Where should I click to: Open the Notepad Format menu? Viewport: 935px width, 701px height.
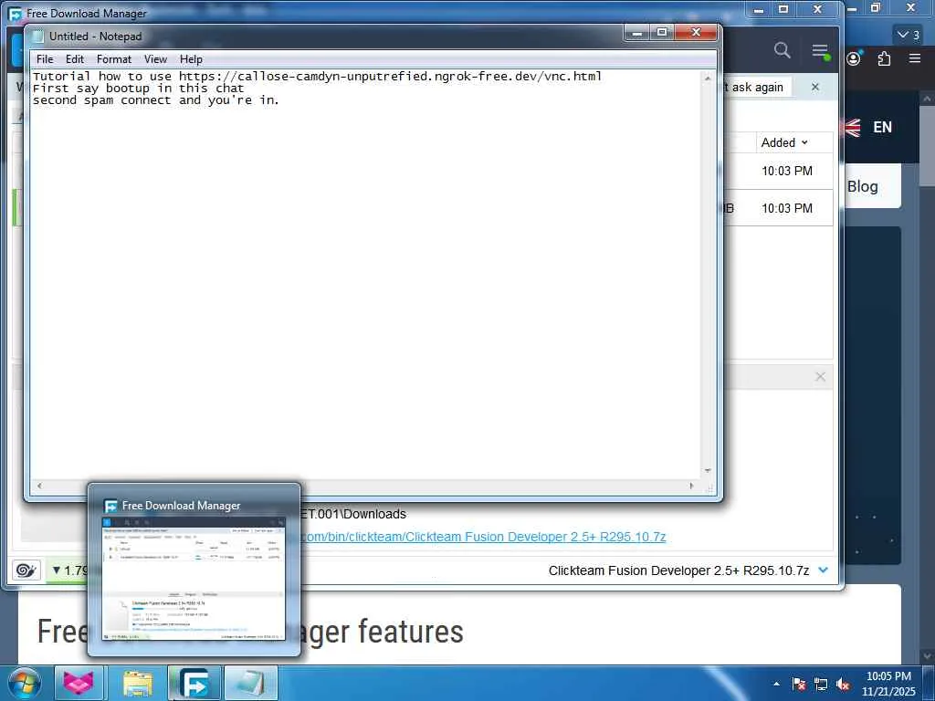[x=114, y=59]
